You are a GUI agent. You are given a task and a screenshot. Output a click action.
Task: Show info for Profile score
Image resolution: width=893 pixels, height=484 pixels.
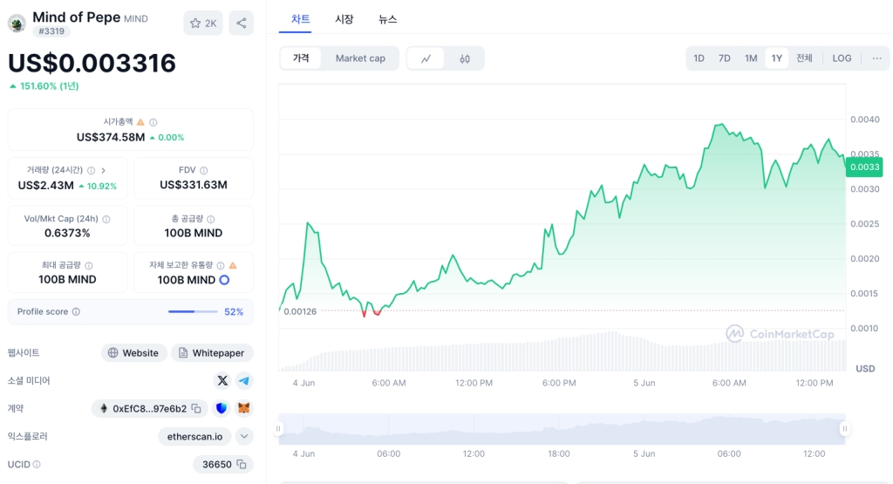[77, 311]
